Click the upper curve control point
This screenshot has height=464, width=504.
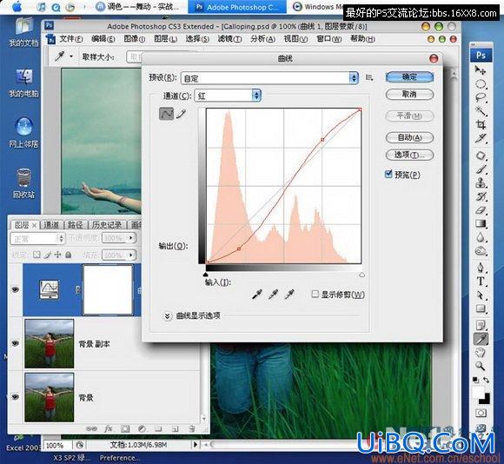[322, 139]
